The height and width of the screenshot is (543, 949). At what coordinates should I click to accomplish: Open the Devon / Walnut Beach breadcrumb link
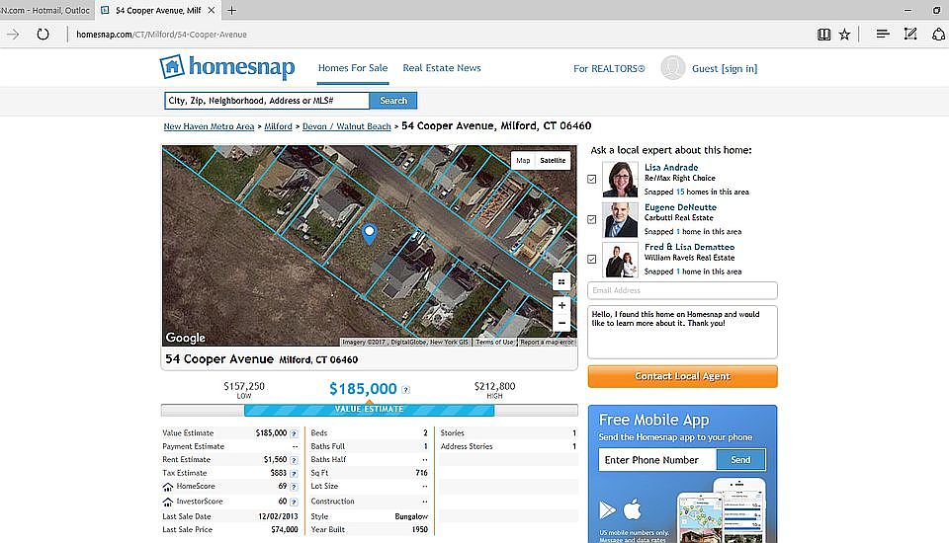point(346,126)
